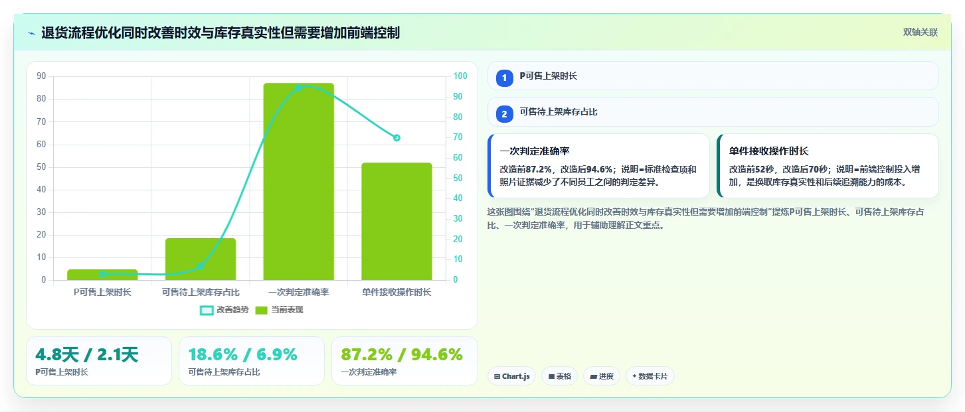965x412 pixels.
Task: Click the 87.2% / 94.6% metric card
Action: click(x=404, y=361)
